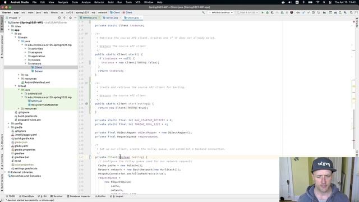Viewport: 359px width, 202px height.
Task: Expand the activities package node
Action: [x=25, y=49]
